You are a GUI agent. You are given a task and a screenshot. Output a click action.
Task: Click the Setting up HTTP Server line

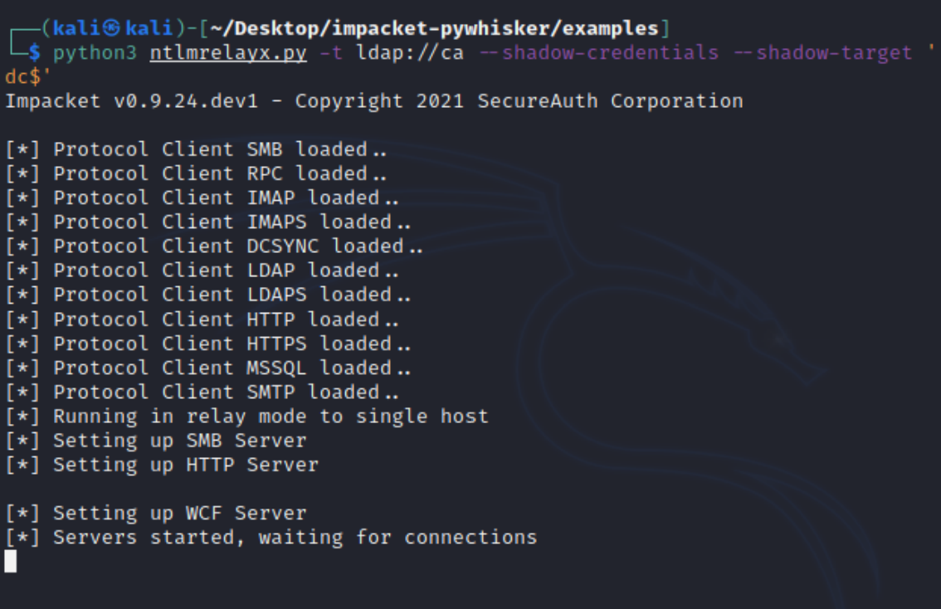161,465
